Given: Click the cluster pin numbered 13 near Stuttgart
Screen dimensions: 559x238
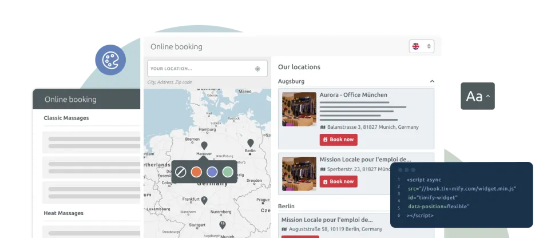Looking at the screenshot, I should click(x=222, y=225).
